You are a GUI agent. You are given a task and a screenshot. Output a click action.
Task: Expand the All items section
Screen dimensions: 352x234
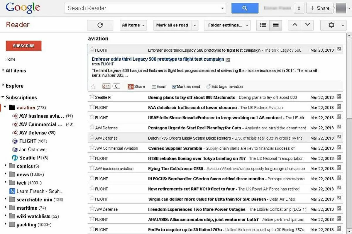pyautogui.click(x=3, y=70)
